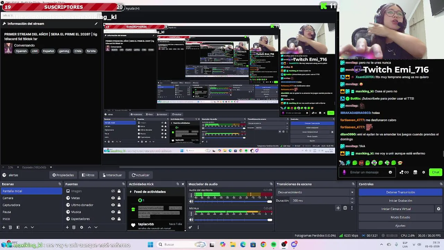Move the source up in the Fuentes toolbar
This screenshot has height=250, width=444.
click(89, 227)
